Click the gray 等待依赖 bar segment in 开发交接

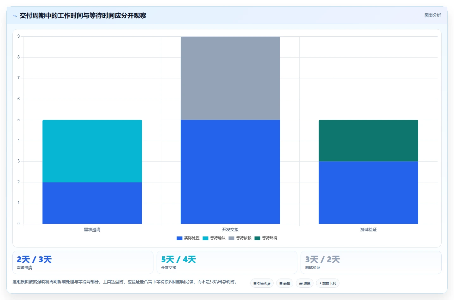coord(230,78)
